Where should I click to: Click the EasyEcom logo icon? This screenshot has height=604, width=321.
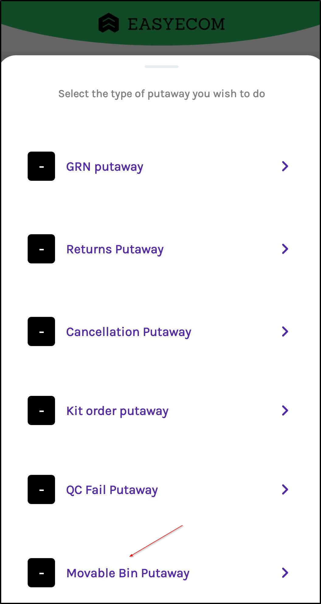(x=109, y=23)
